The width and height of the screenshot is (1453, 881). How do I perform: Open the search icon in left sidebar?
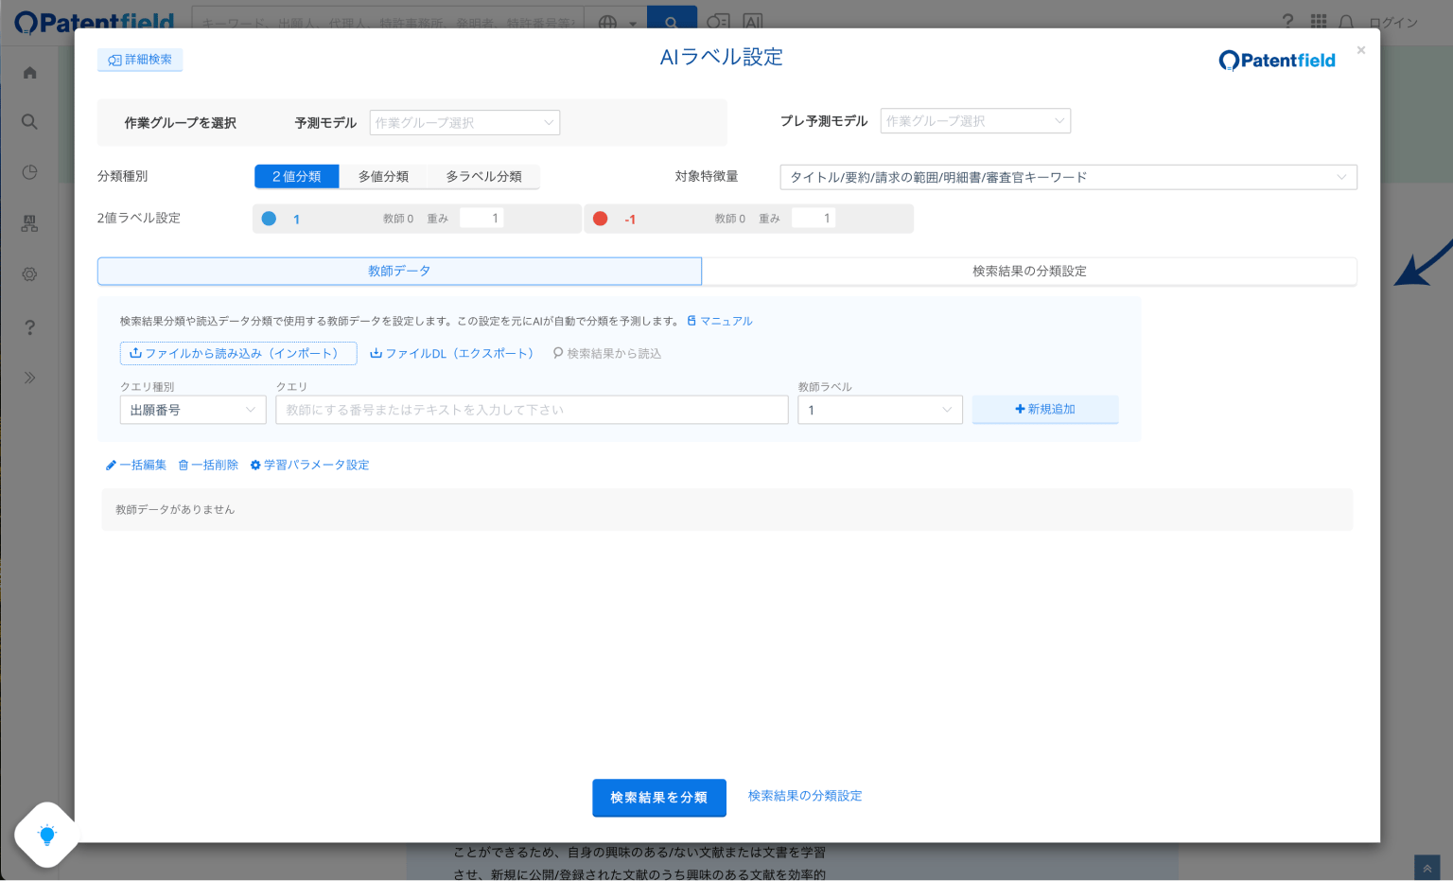(30, 122)
